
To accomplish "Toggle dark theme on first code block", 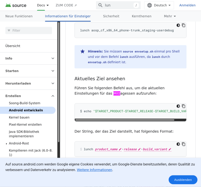I will coord(178,25).
